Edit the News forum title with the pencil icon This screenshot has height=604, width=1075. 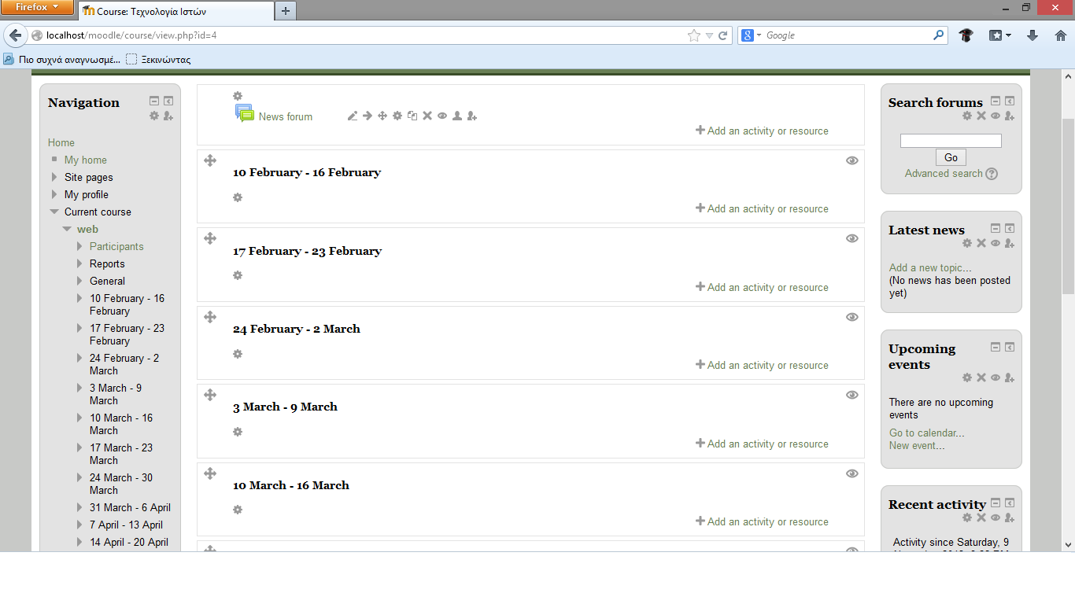pyautogui.click(x=353, y=116)
